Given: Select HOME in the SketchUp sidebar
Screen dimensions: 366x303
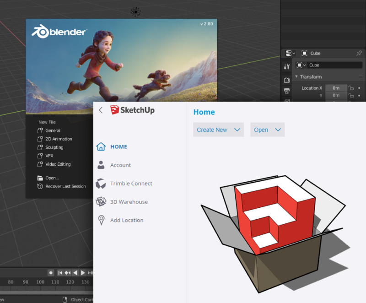Looking at the screenshot, I should point(112,146).
